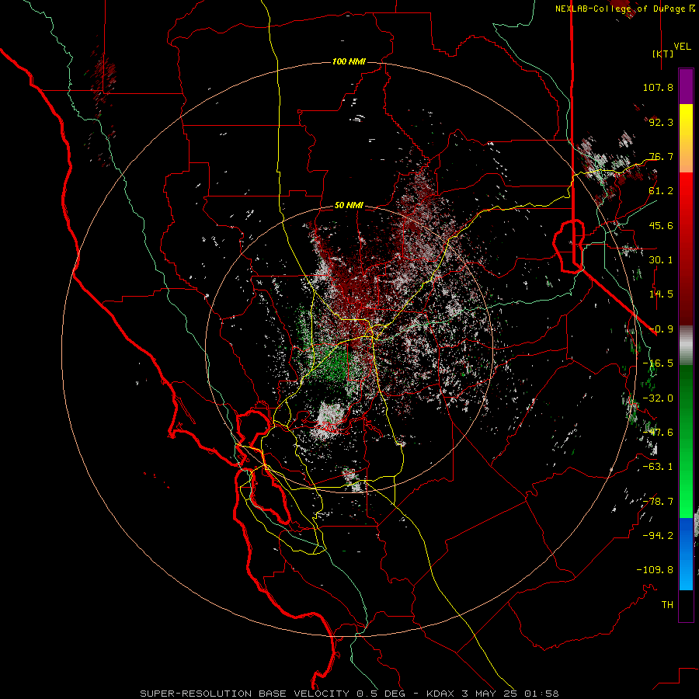The width and height of the screenshot is (699, 699).
Task: Click the gray segment of the velocity scale
Action: tap(686, 346)
